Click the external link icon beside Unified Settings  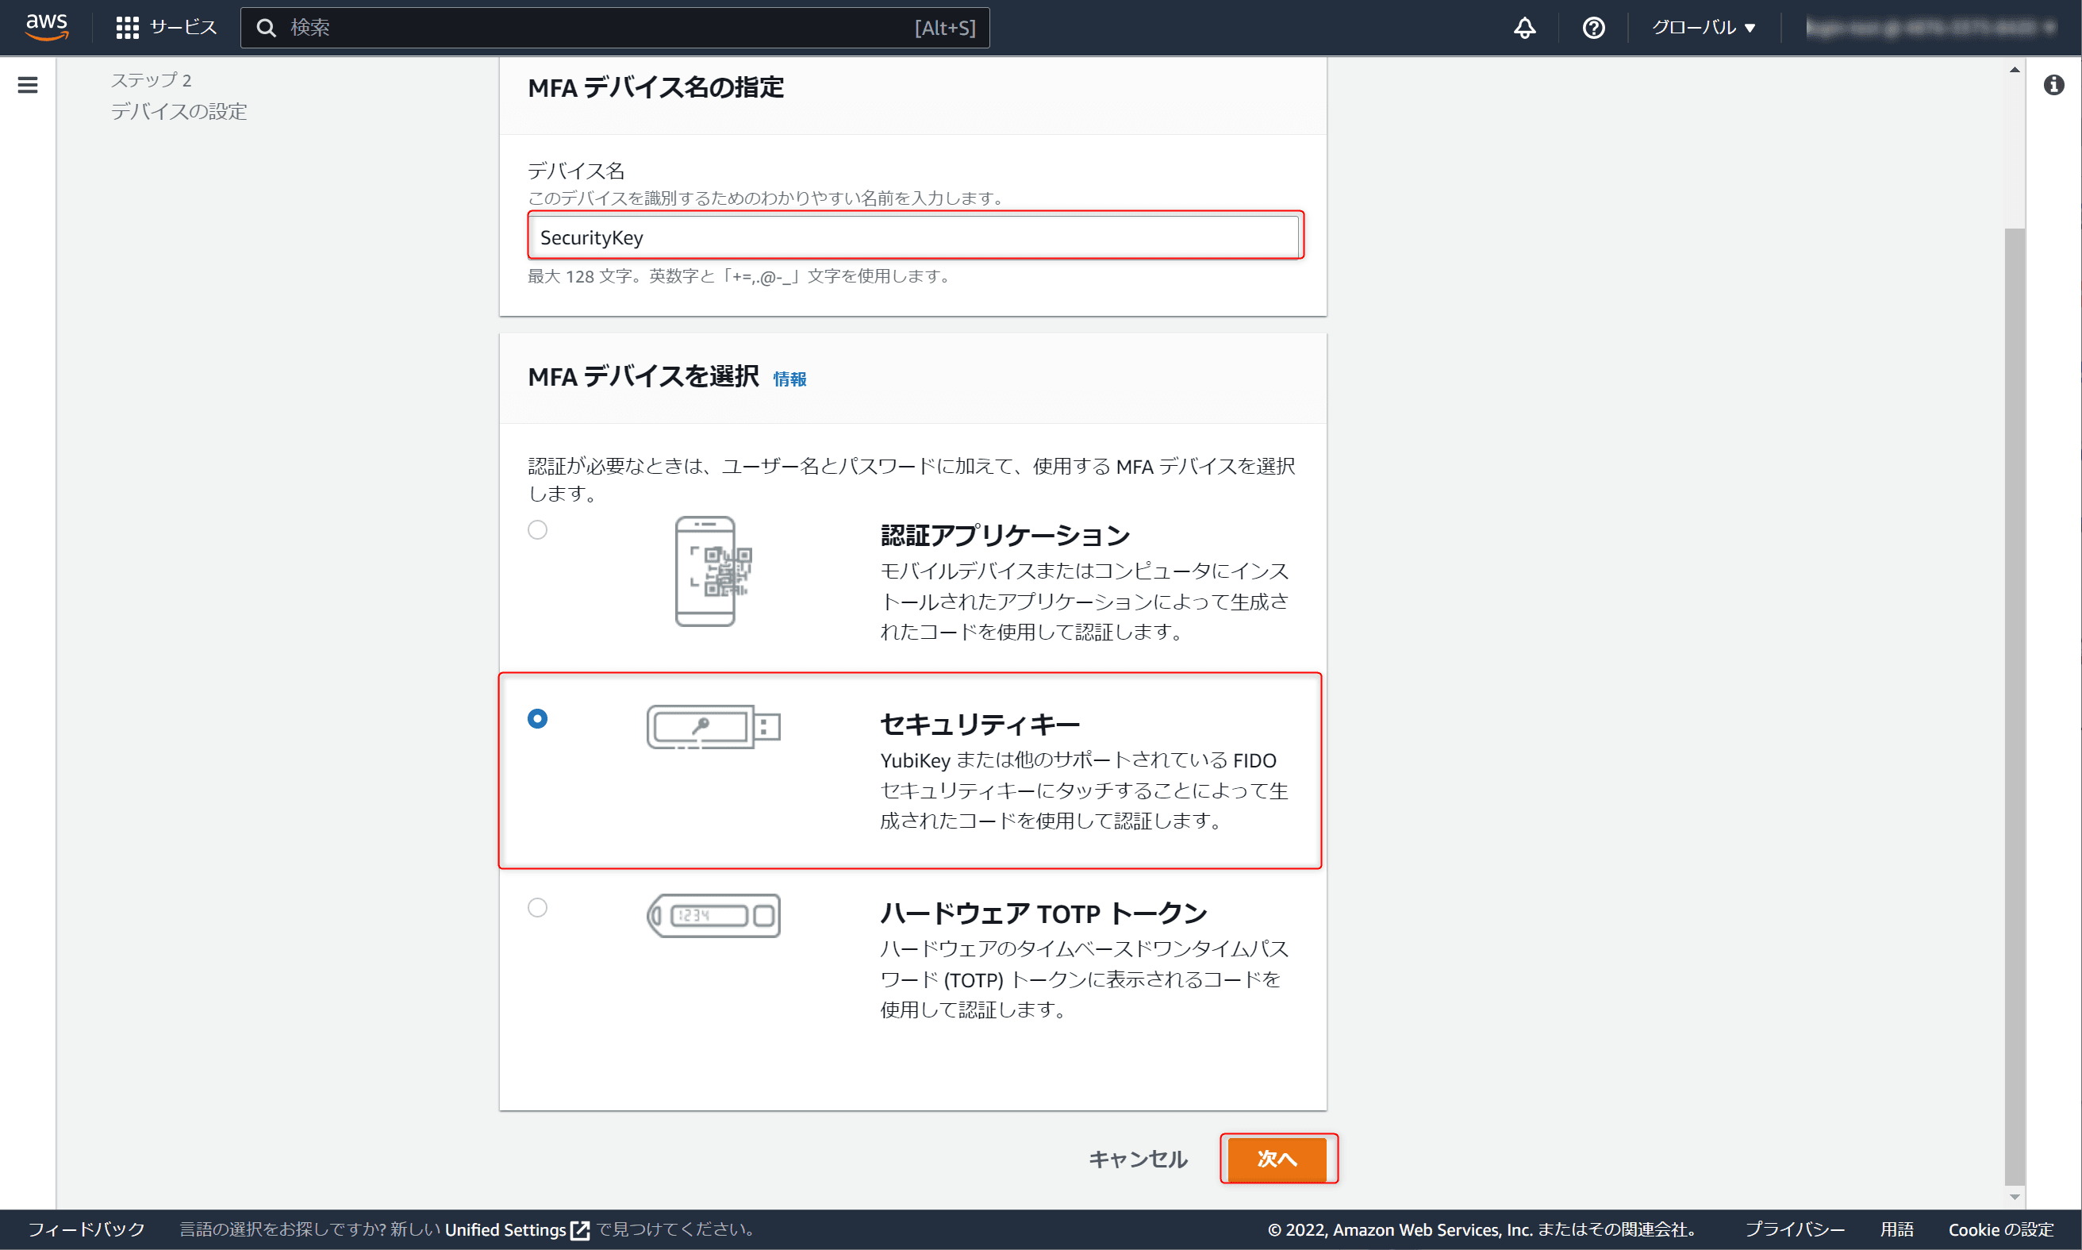[x=580, y=1230]
